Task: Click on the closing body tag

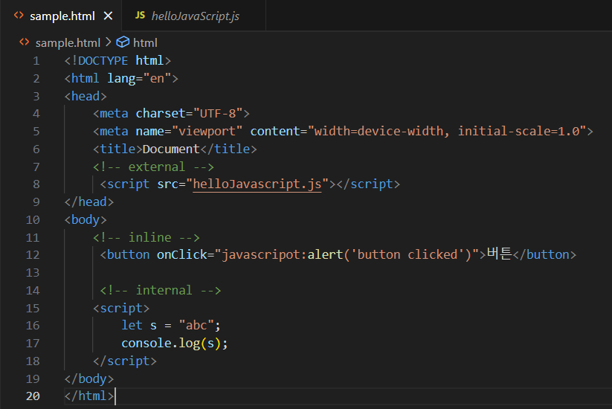Action: coord(89,379)
